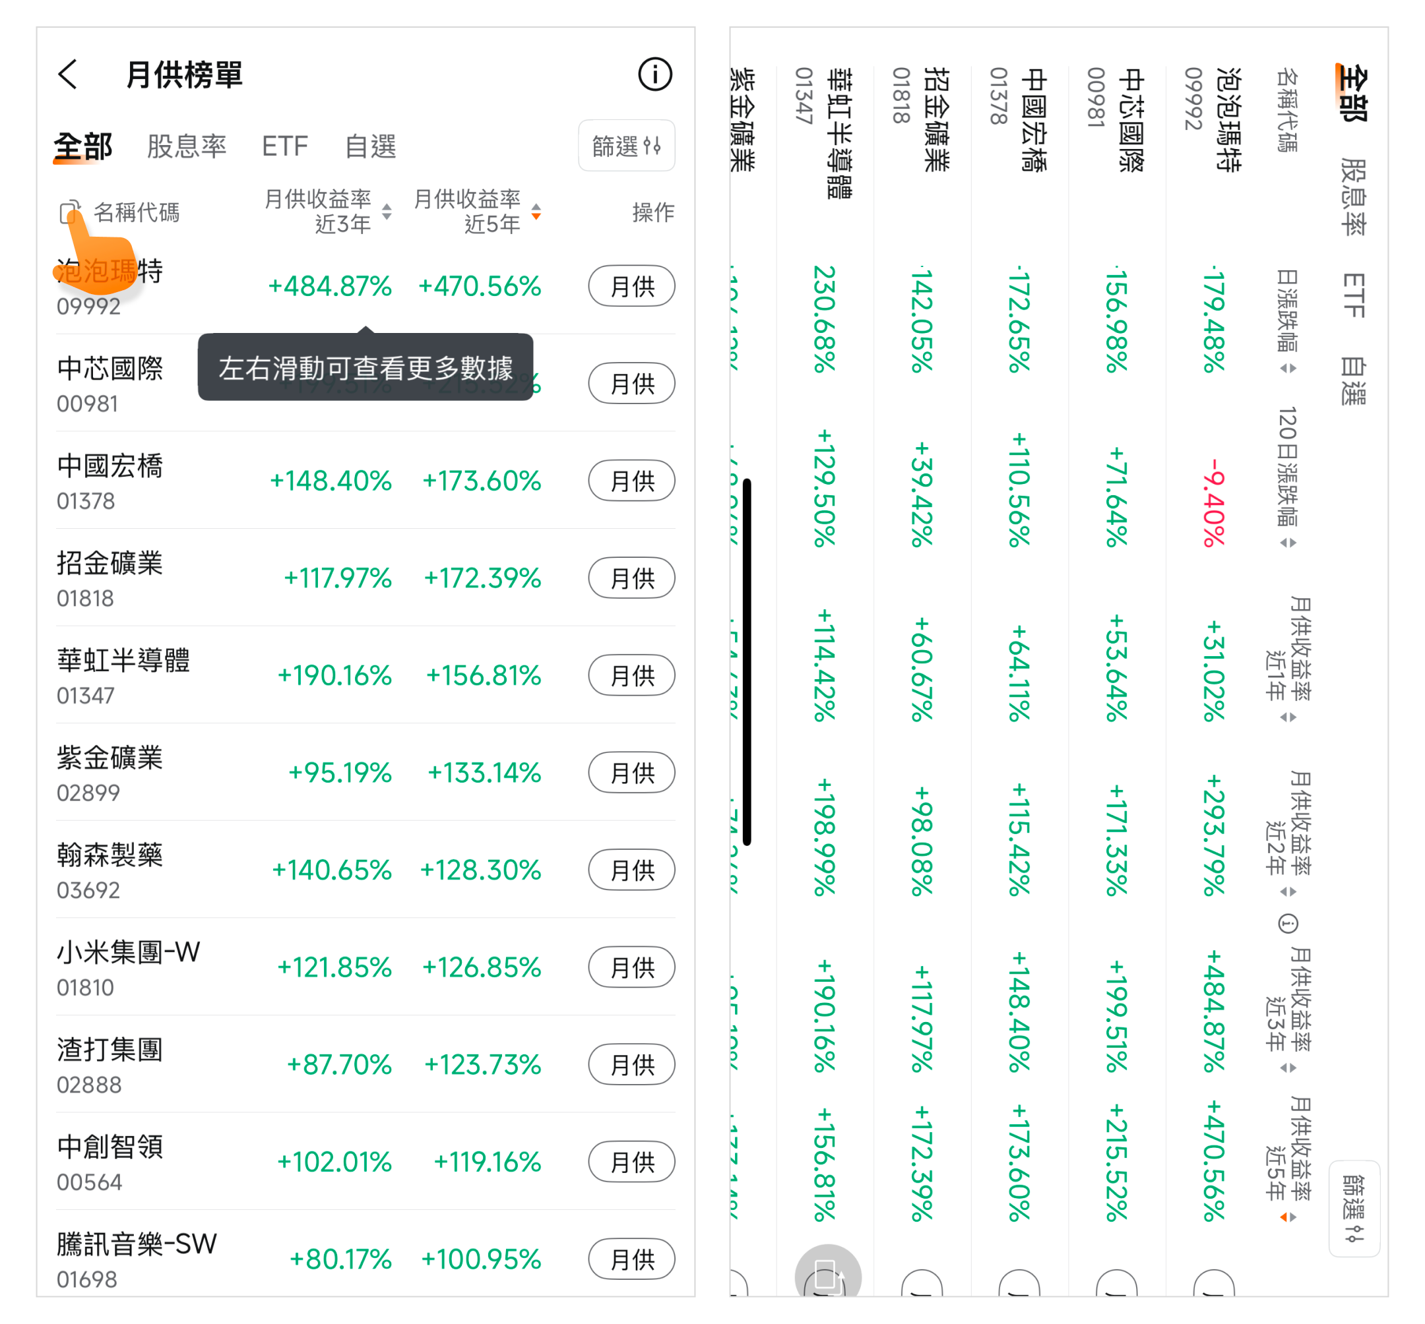Toggle 近3年 sort arrows in portrait list
Viewport: 1425px width, 1324px height.
click(387, 212)
